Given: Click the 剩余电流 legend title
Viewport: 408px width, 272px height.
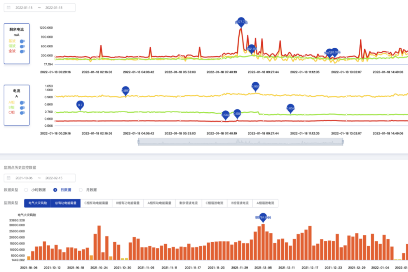Looking at the screenshot, I should pos(16,30).
